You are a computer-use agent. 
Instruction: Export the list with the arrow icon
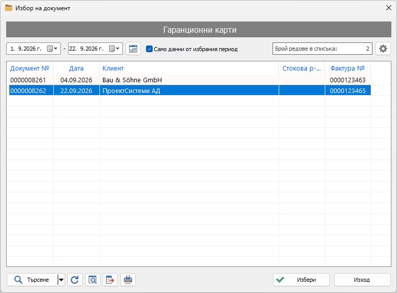pyautogui.click(x=110, y=280)
